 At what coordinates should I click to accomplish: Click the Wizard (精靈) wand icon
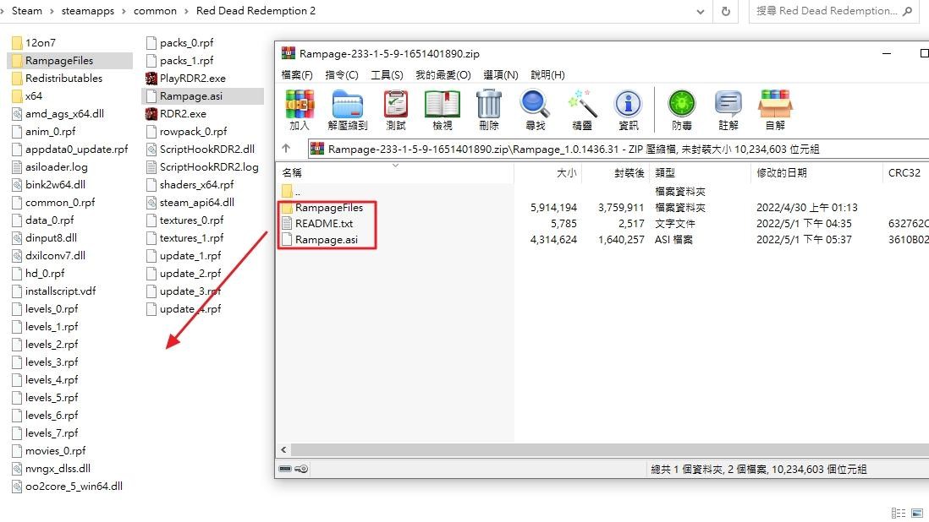click(x=582, y=110)
